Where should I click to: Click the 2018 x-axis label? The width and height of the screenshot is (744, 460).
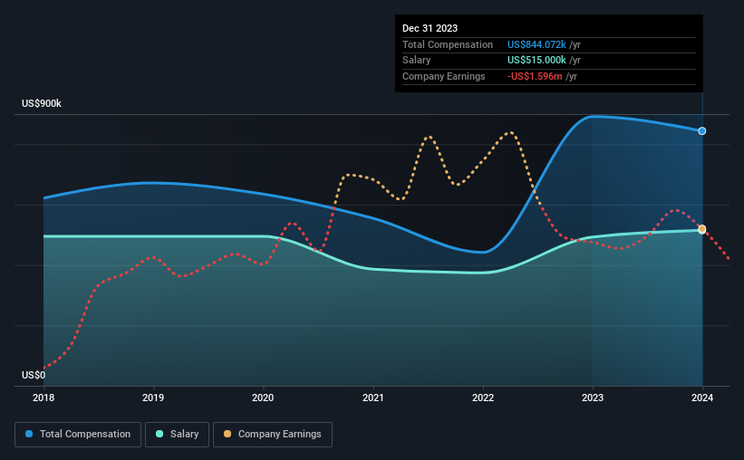(x=43, y=398)
